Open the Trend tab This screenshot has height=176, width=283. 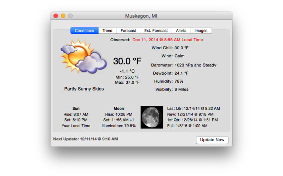click(x=107, y=31)
